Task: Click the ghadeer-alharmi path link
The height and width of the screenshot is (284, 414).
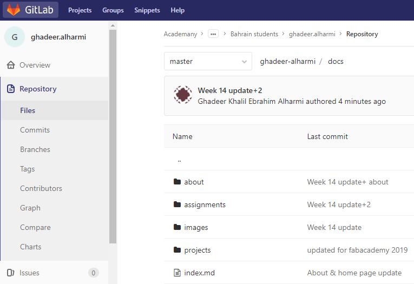Action: [x=287, y=61]
